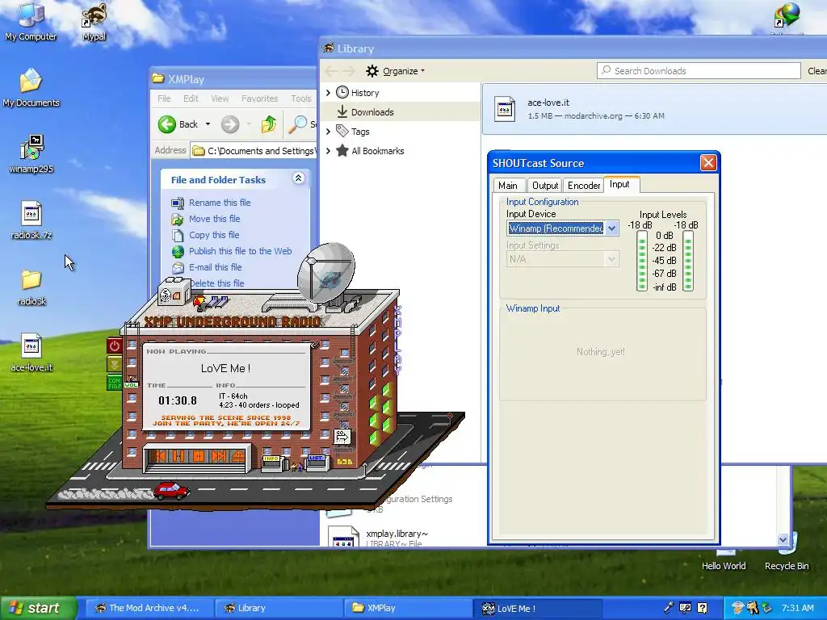Screen dimensions: 827x620
Task: Click Copy this file link
Action: click(214, 235)
